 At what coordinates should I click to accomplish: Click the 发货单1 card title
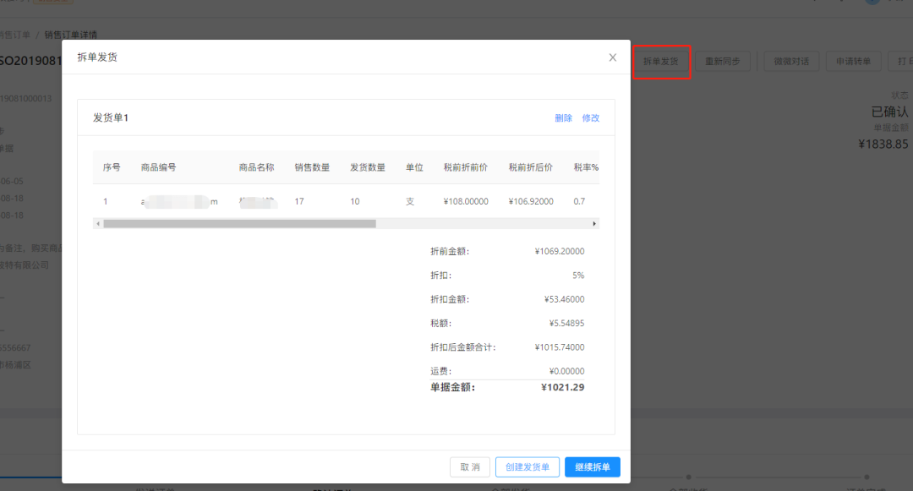pyautogui.click(x=111, y=118)
